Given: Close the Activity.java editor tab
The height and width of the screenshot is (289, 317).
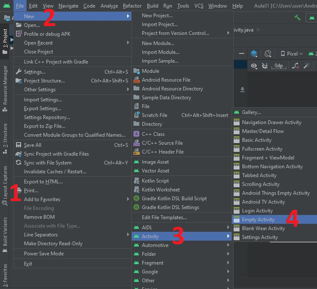Looking at the screenshot, I should (258, 30).
